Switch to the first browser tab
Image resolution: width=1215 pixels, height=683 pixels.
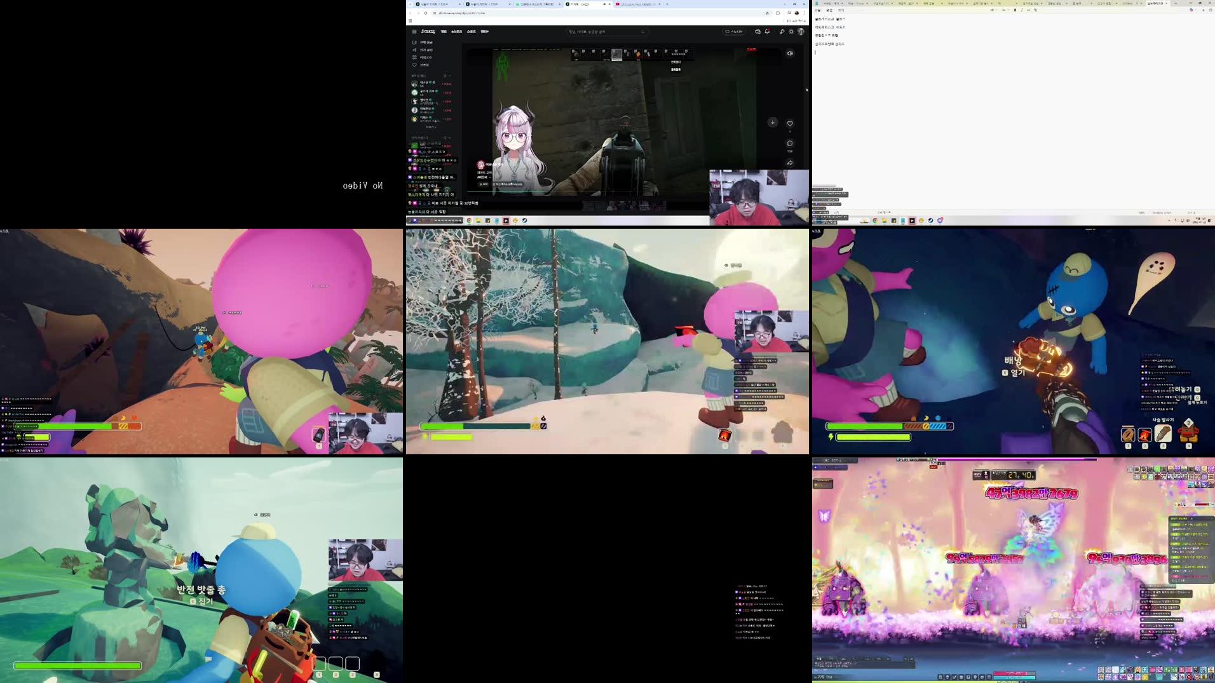437,4
